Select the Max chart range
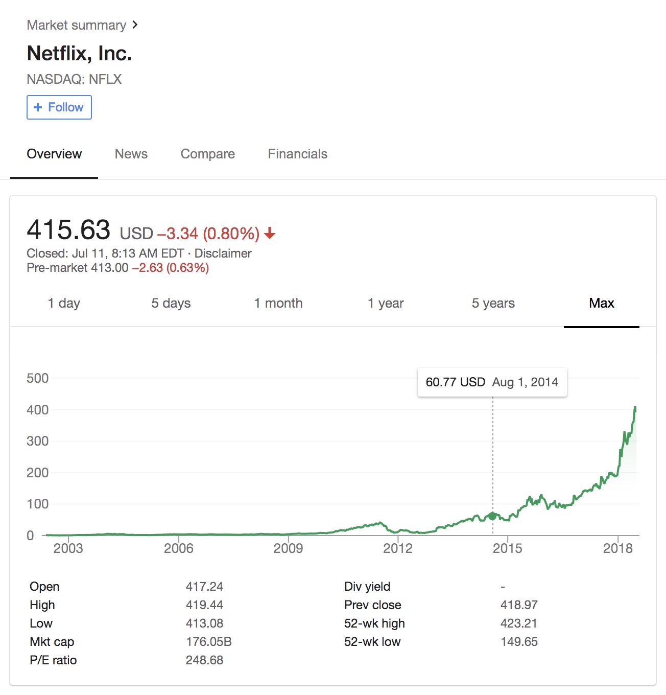666x695 pixels. point(601,303)
